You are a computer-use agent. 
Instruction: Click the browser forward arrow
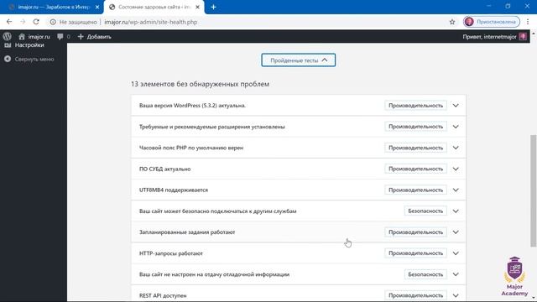click(x=23, y=22)
